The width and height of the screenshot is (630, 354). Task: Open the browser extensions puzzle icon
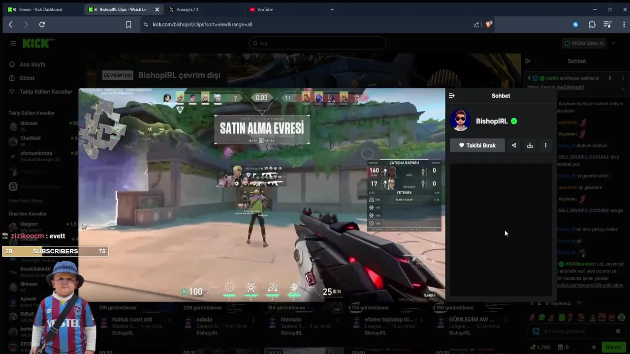pos(592,24)
